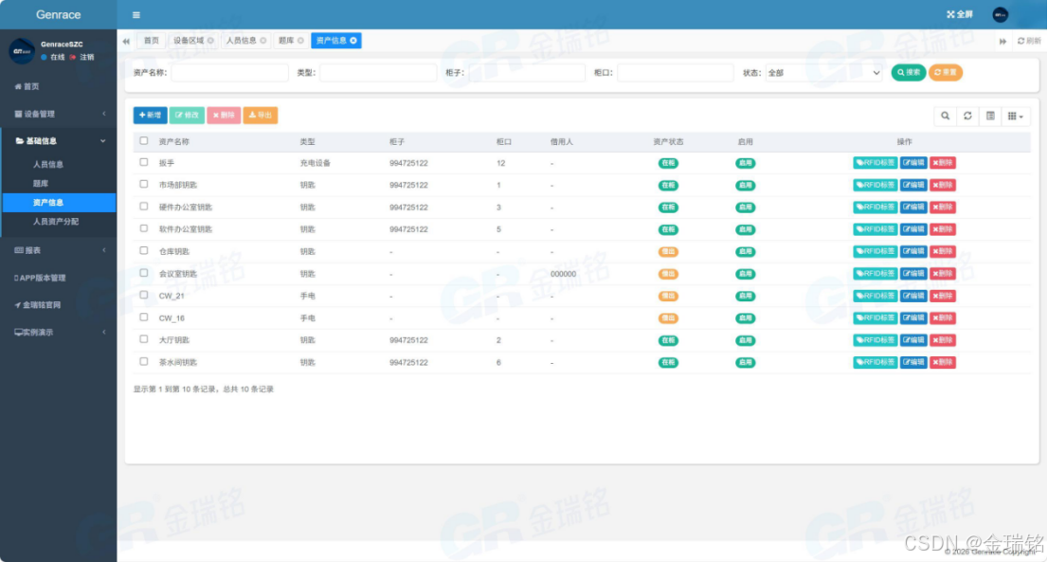Tick the checkbox for 仓库钥匙 row
This screenshot has width=1048, height=562.
point(144,250)
